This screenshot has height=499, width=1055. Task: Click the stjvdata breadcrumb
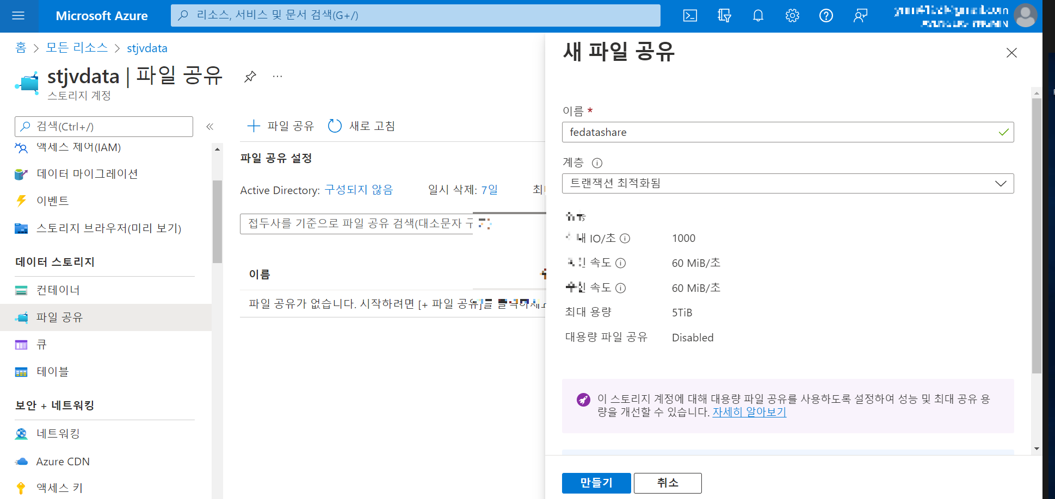[x=147, y=48]
